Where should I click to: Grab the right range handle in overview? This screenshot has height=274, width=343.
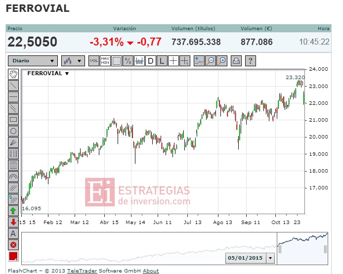coord(325,249)
